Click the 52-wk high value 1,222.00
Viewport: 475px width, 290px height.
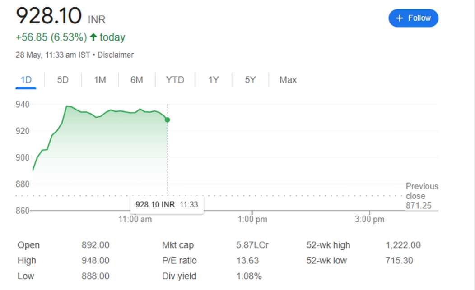(x=404, y=245)
